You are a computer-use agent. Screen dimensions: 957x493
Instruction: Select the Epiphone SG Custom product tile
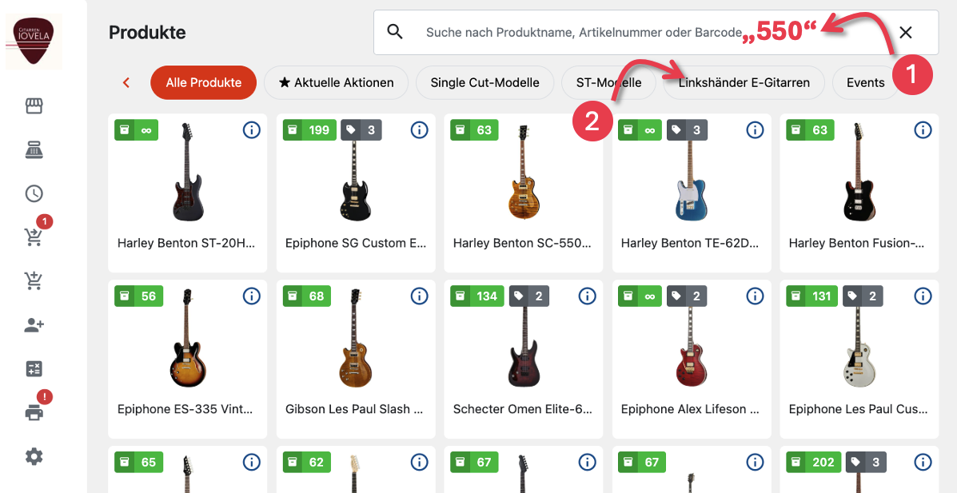(x=356, y=192)
